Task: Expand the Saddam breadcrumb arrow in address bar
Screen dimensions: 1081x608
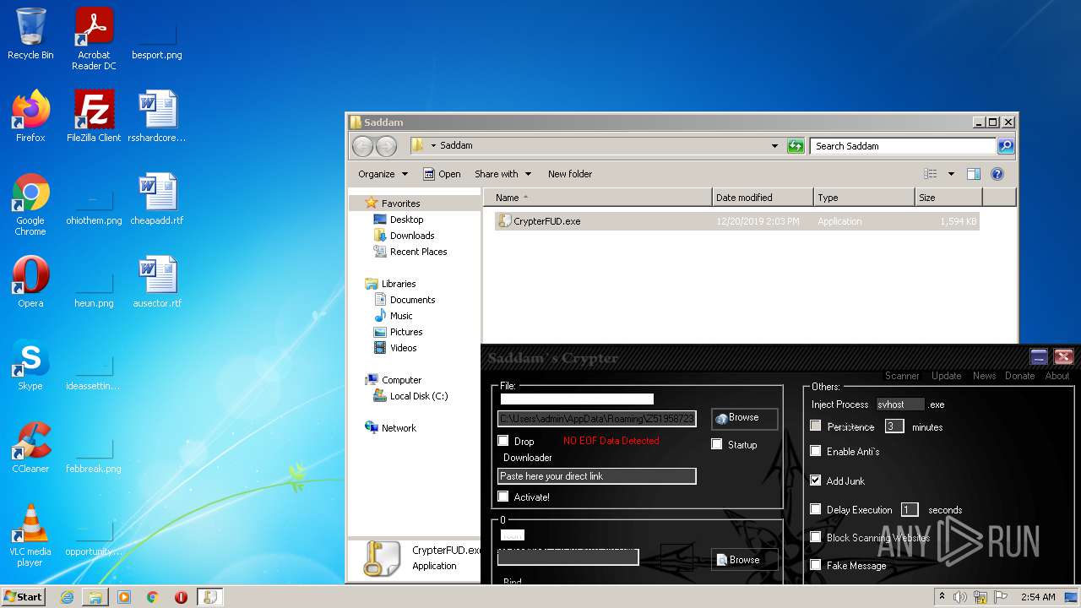Action: coord(433,146)
